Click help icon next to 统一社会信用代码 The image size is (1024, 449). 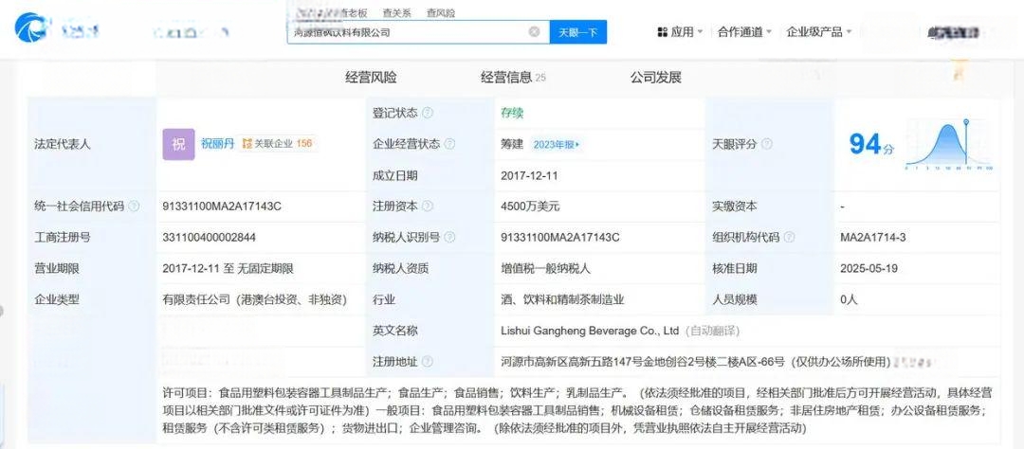(x=134, y=207)
